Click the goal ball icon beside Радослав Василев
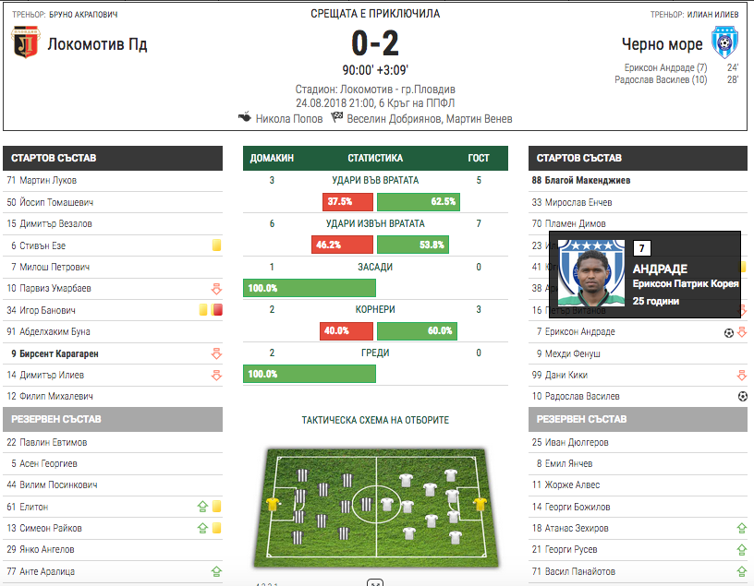Viewport: 754px width, 586px height. click(x=742, y=396)
